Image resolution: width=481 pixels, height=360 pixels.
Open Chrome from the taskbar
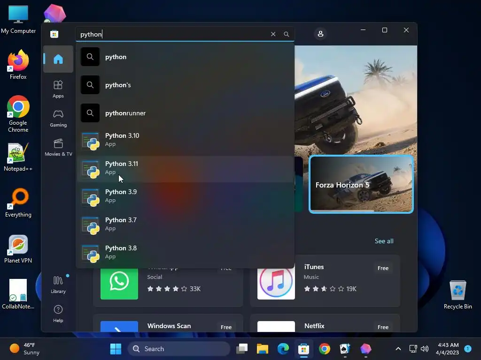coord(324,349)
